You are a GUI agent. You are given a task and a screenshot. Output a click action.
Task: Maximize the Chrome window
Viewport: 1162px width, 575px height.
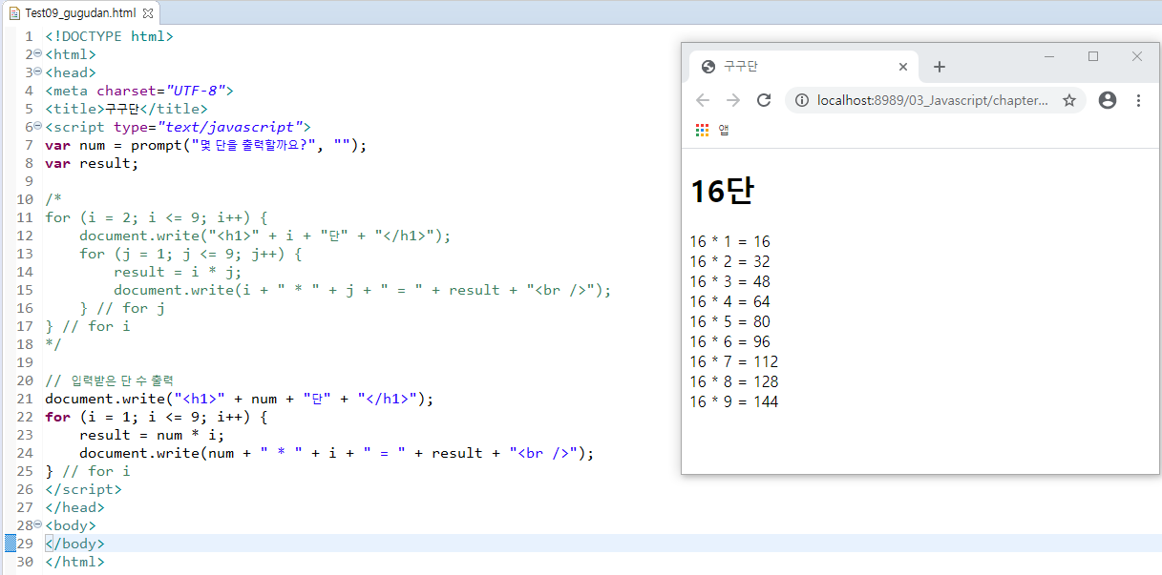(x=1093, y=56)
